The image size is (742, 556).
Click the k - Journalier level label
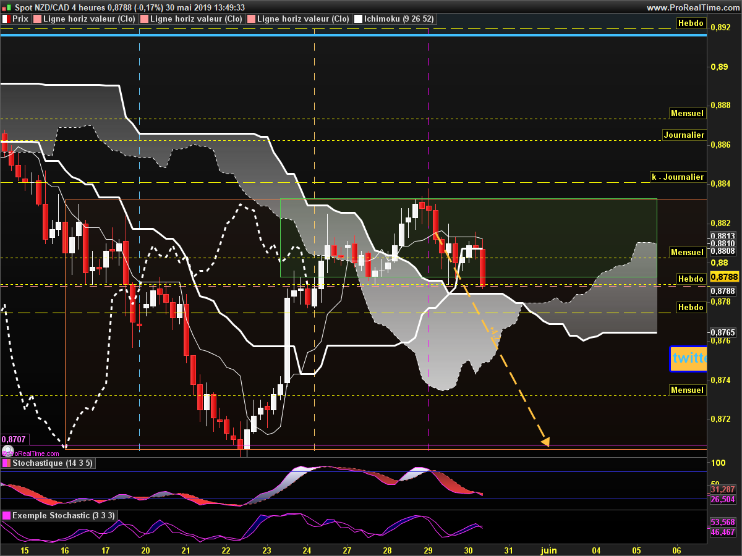(678, 177)
